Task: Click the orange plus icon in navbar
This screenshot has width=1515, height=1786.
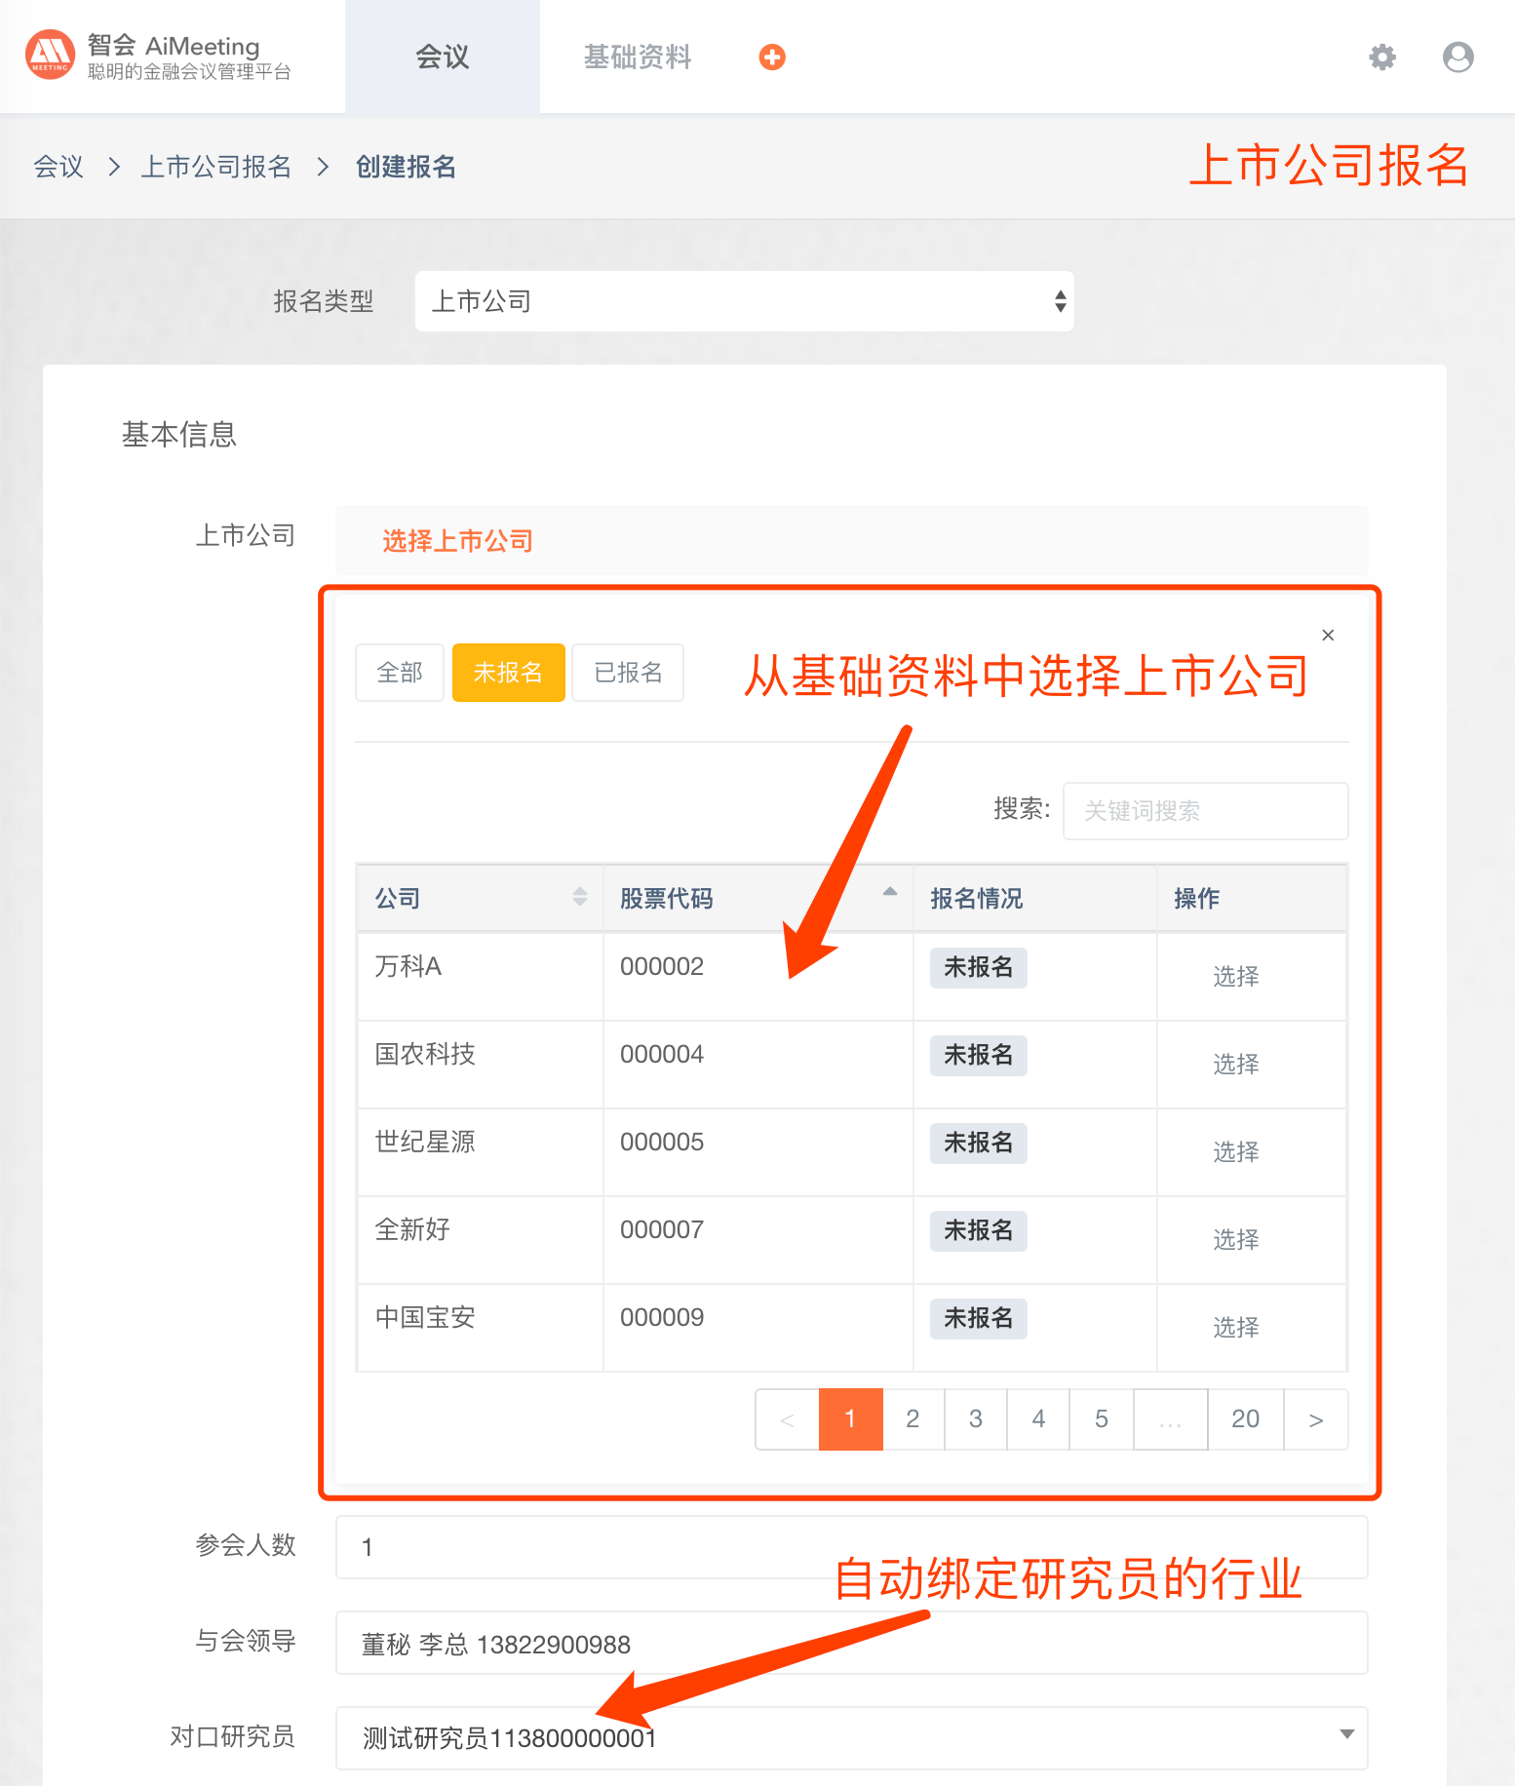Action: pyautogui.click(x=772, y=58)
